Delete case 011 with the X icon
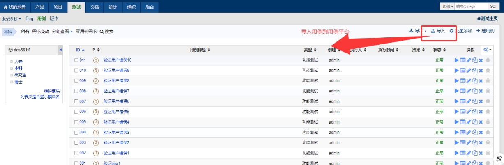 coord(481,60)
